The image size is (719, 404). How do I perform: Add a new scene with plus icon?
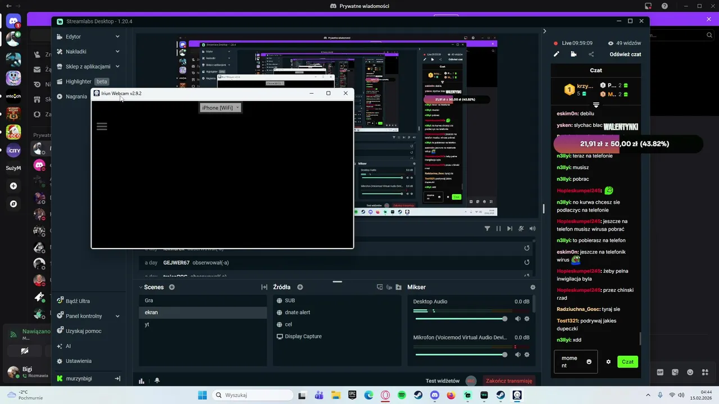[172, 287]
